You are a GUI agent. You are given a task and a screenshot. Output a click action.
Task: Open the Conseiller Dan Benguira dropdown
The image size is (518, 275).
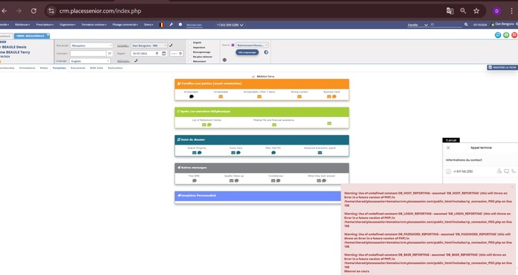(x=149, y=45)
